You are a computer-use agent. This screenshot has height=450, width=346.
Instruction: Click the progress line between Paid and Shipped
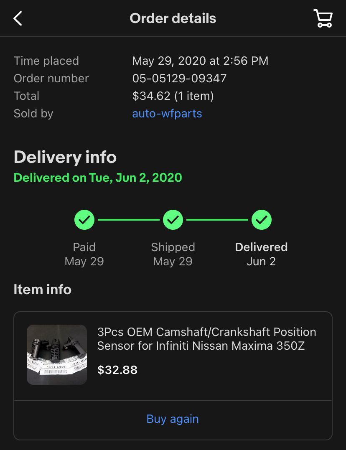(x=129, y=220)
